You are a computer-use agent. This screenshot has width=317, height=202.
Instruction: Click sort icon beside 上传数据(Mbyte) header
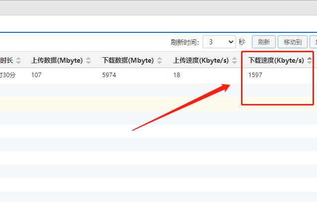tap(88, 61)
